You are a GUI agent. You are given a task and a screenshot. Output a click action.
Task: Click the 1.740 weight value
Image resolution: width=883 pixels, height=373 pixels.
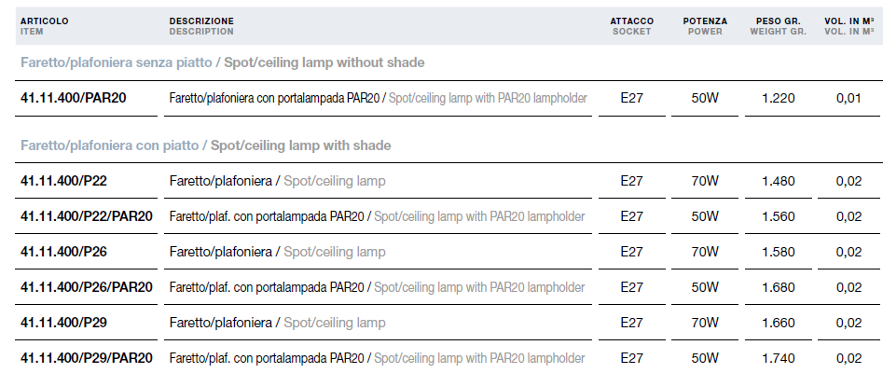[x=779, y=358]
